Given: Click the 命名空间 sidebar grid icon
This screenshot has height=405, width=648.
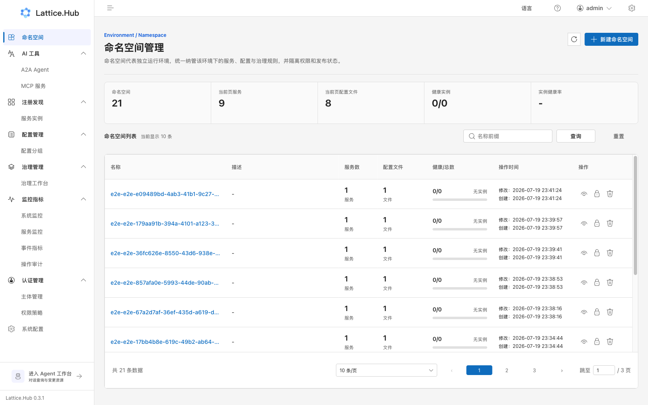Looking at the screenshot, I should click(11, 37).
